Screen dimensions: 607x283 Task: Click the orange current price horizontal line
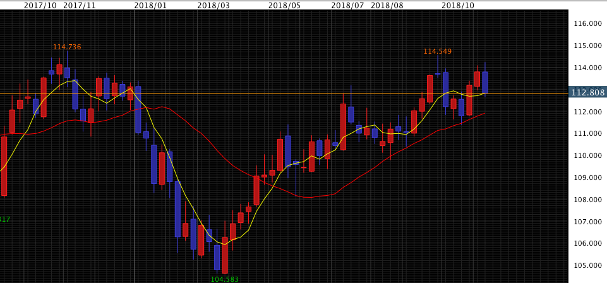tap(284, 93)
